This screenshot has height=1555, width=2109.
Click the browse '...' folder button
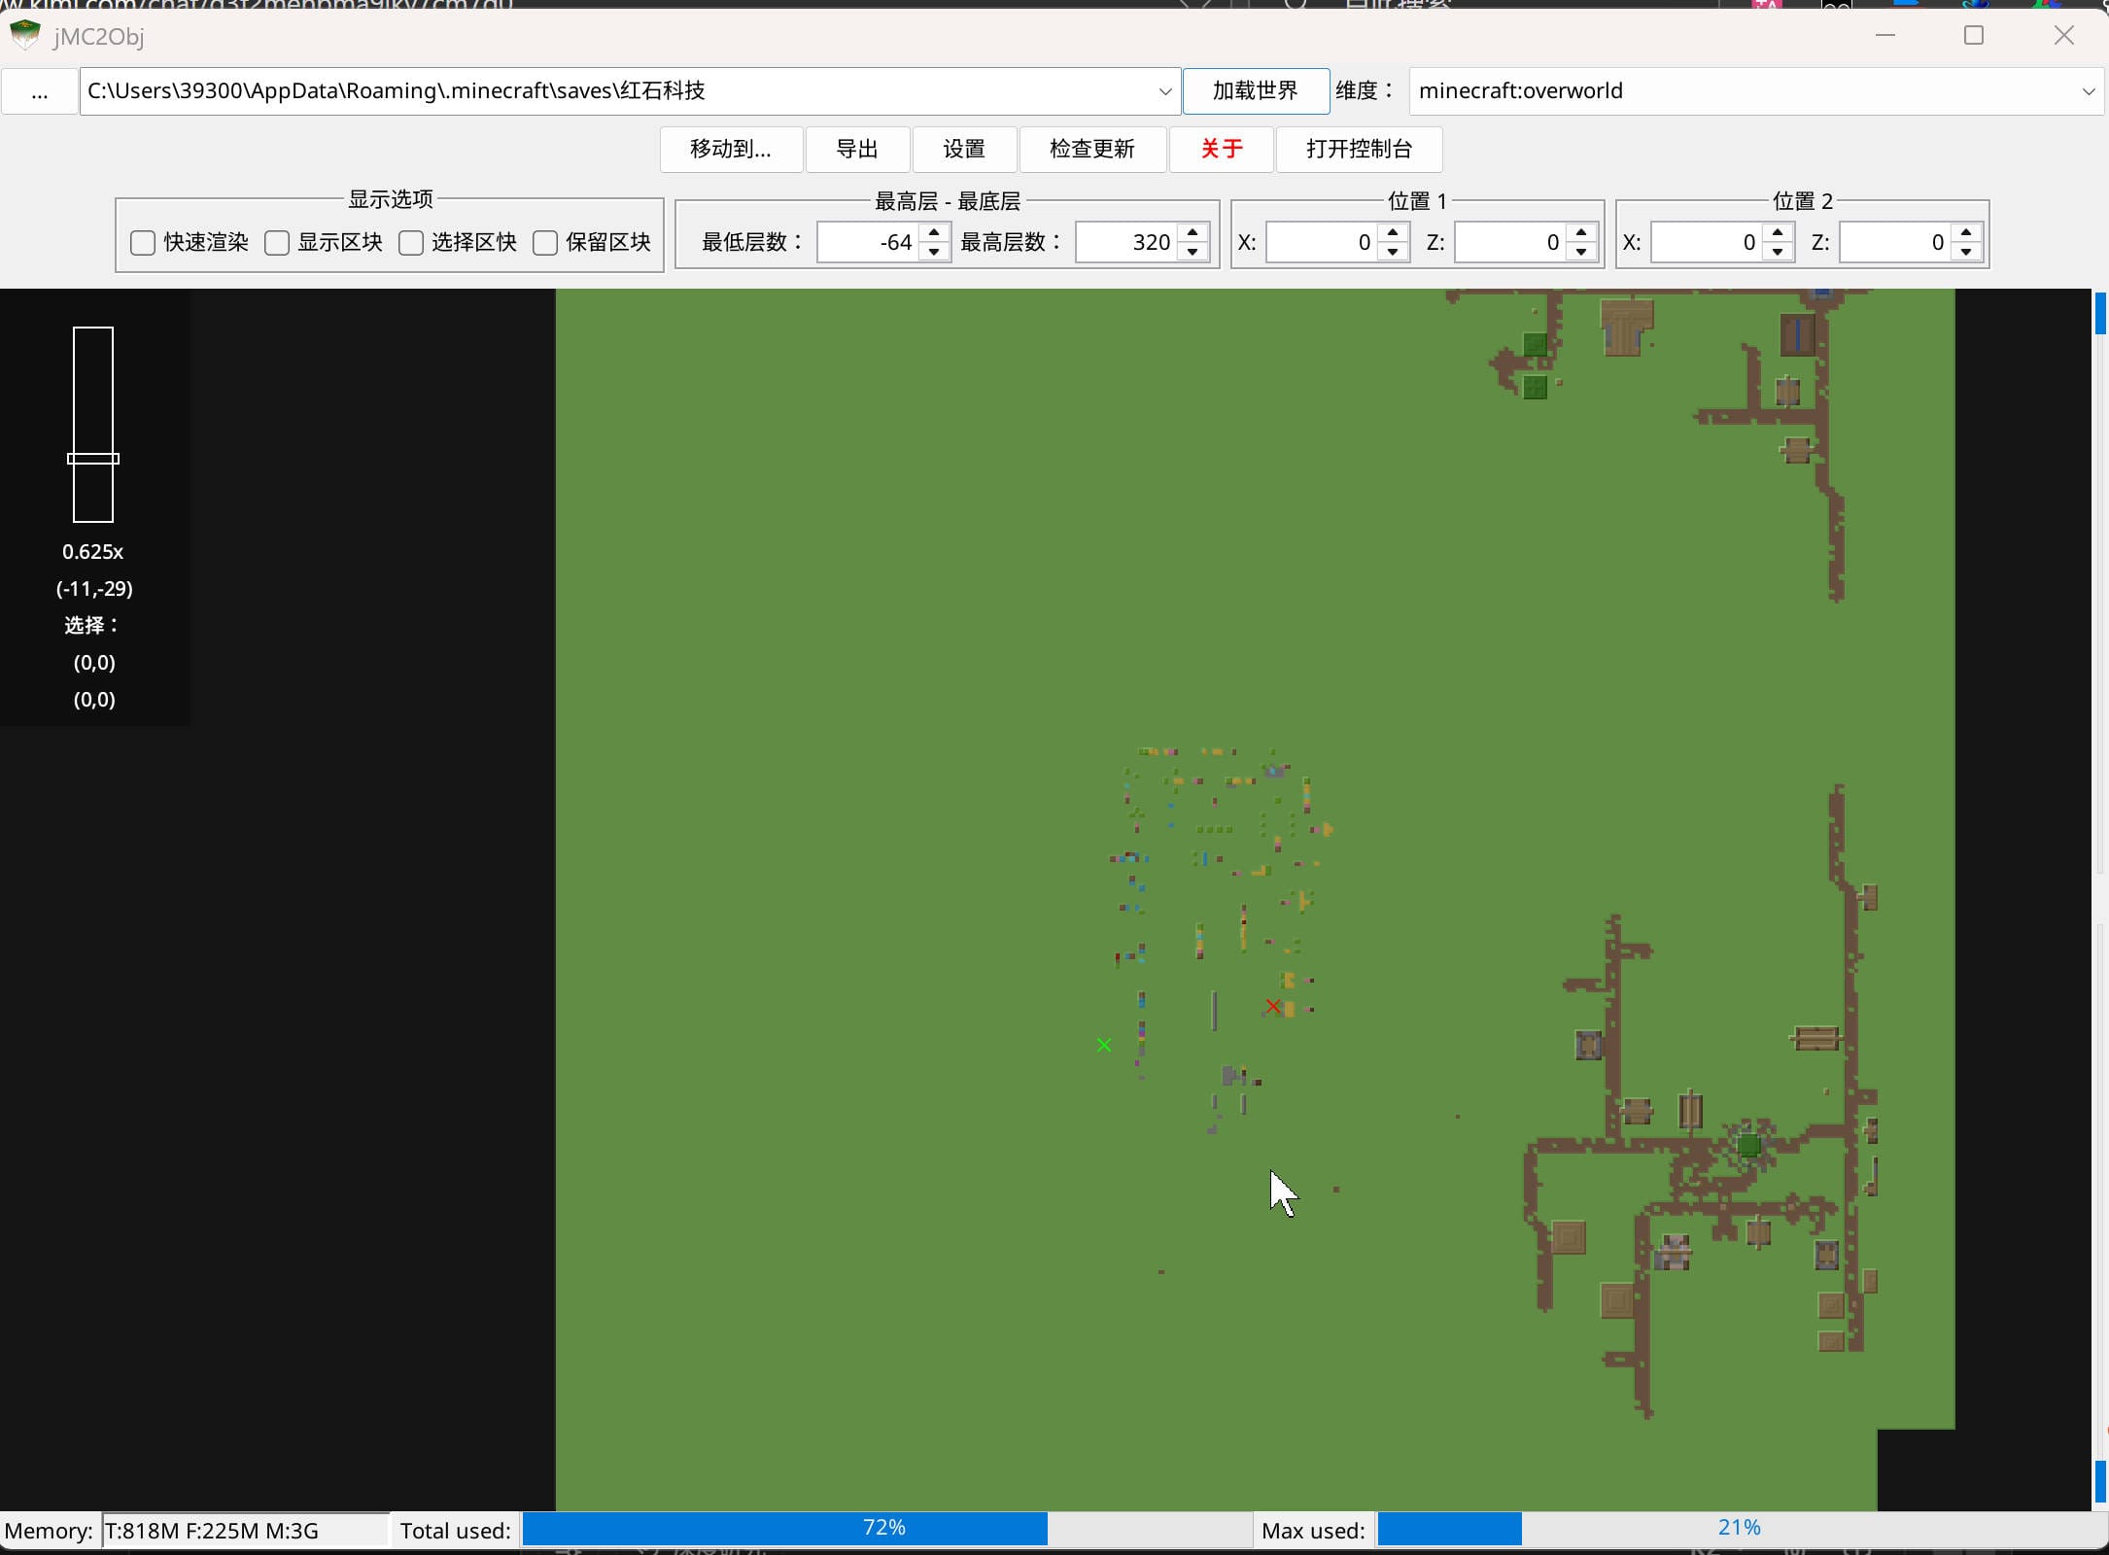[x=40, y=92]
